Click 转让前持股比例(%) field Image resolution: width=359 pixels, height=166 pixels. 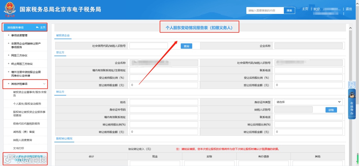[164, 124]
